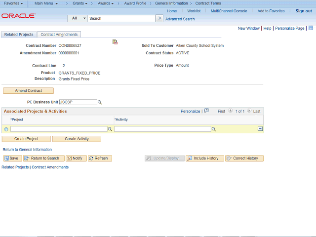Click the page layout icon beside Personalize Page
Image resolution: width=316 pixels, height=237 pixels.
311,28
